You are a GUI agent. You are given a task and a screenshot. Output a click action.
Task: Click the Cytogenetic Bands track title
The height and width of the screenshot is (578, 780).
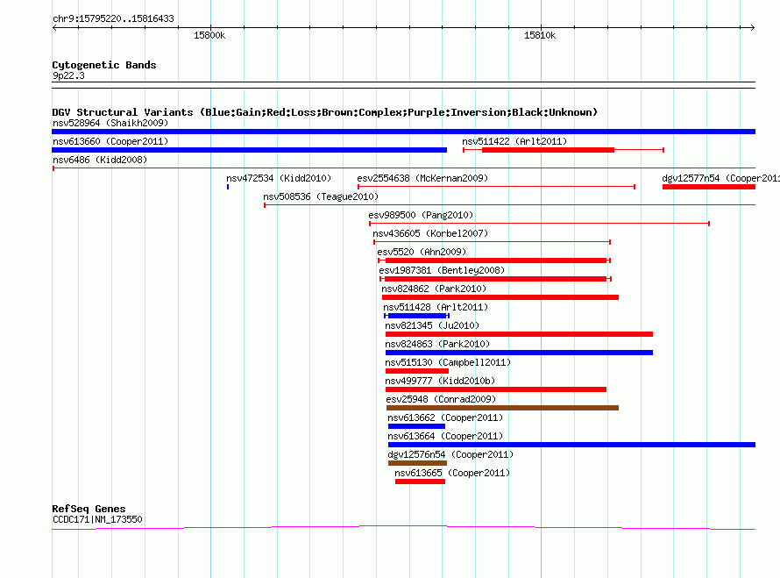[x=104, y=65]
